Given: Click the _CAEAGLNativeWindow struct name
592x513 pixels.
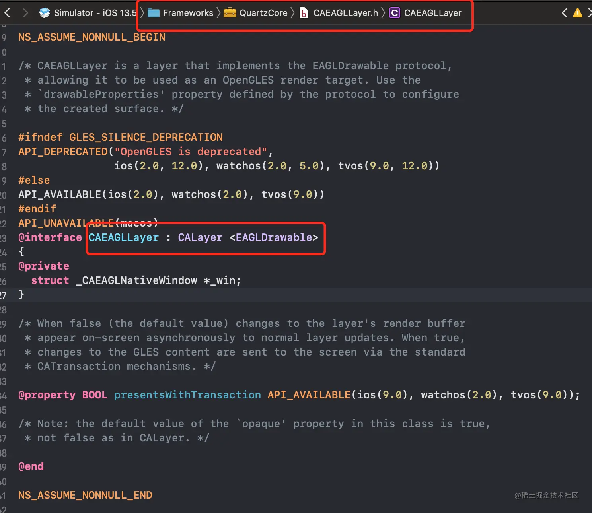Looking at the screenshot, I should pos(136,280).
